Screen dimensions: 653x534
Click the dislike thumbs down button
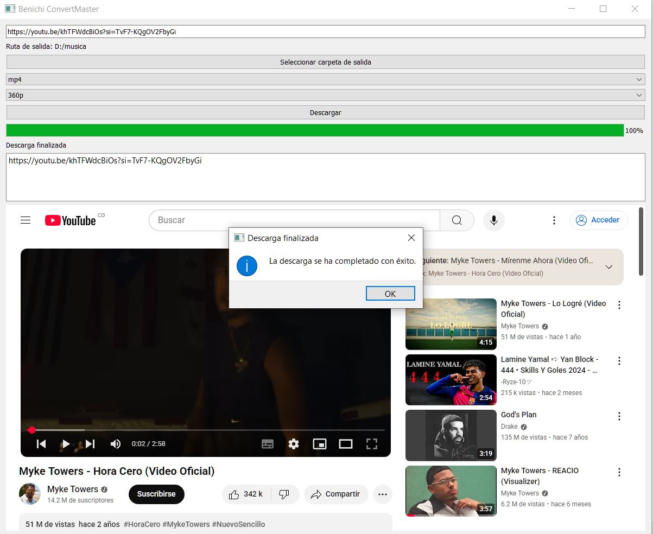(x=284, y=494)
